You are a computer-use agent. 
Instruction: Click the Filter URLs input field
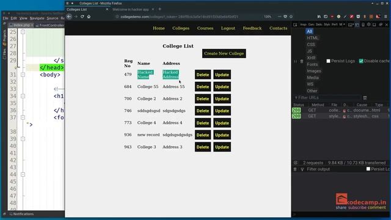328,98
